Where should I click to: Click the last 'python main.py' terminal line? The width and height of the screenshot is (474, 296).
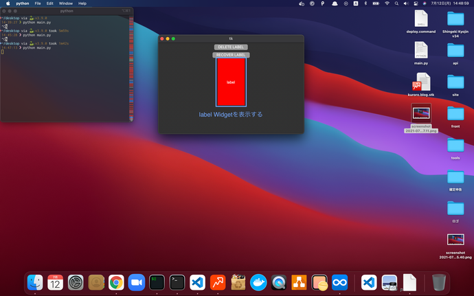click(x=37, y=48)
